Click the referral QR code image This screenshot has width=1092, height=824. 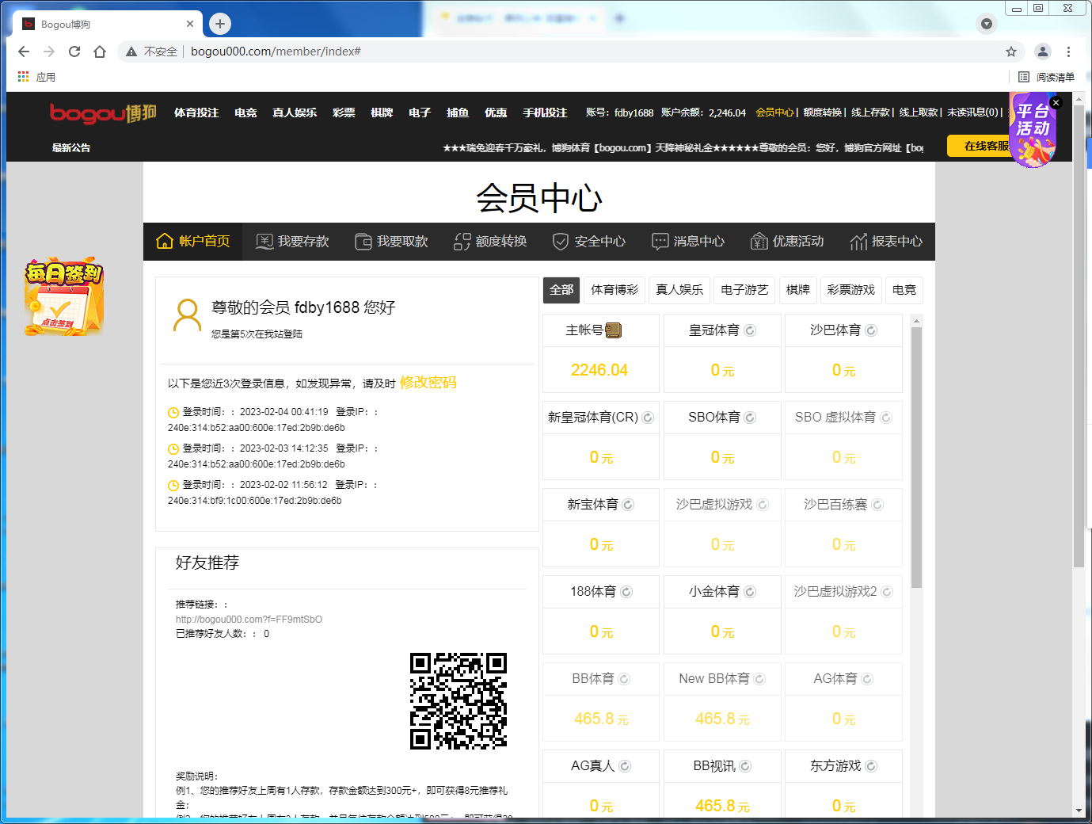click(458, 701)
